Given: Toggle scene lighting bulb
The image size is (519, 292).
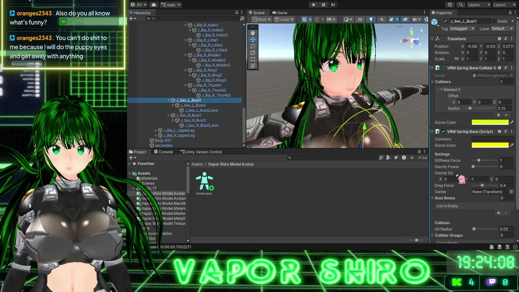Looking at the screenshot, I should pos(371,19).
